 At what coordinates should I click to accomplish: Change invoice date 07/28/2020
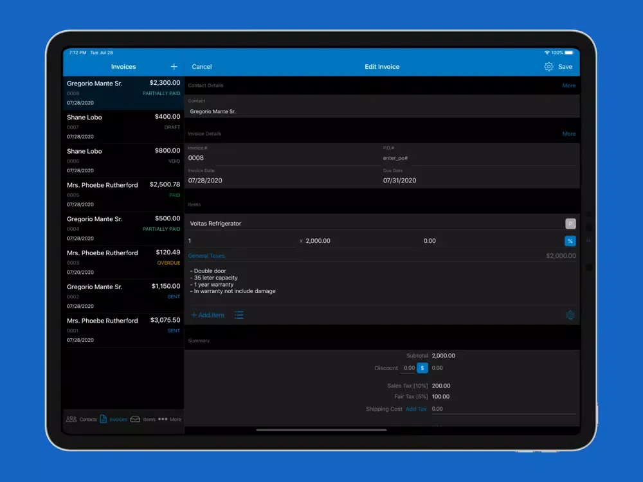[x=283, y=181]
